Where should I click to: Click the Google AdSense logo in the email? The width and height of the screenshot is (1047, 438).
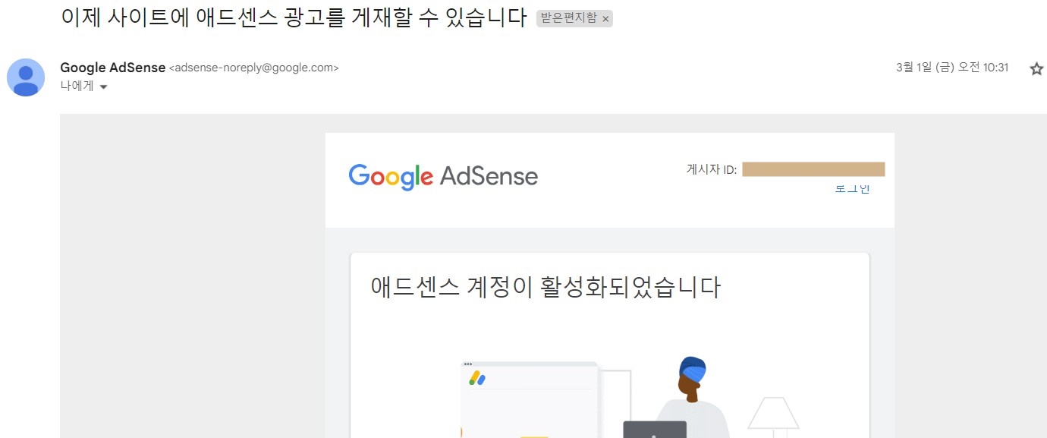pos(443,177)
